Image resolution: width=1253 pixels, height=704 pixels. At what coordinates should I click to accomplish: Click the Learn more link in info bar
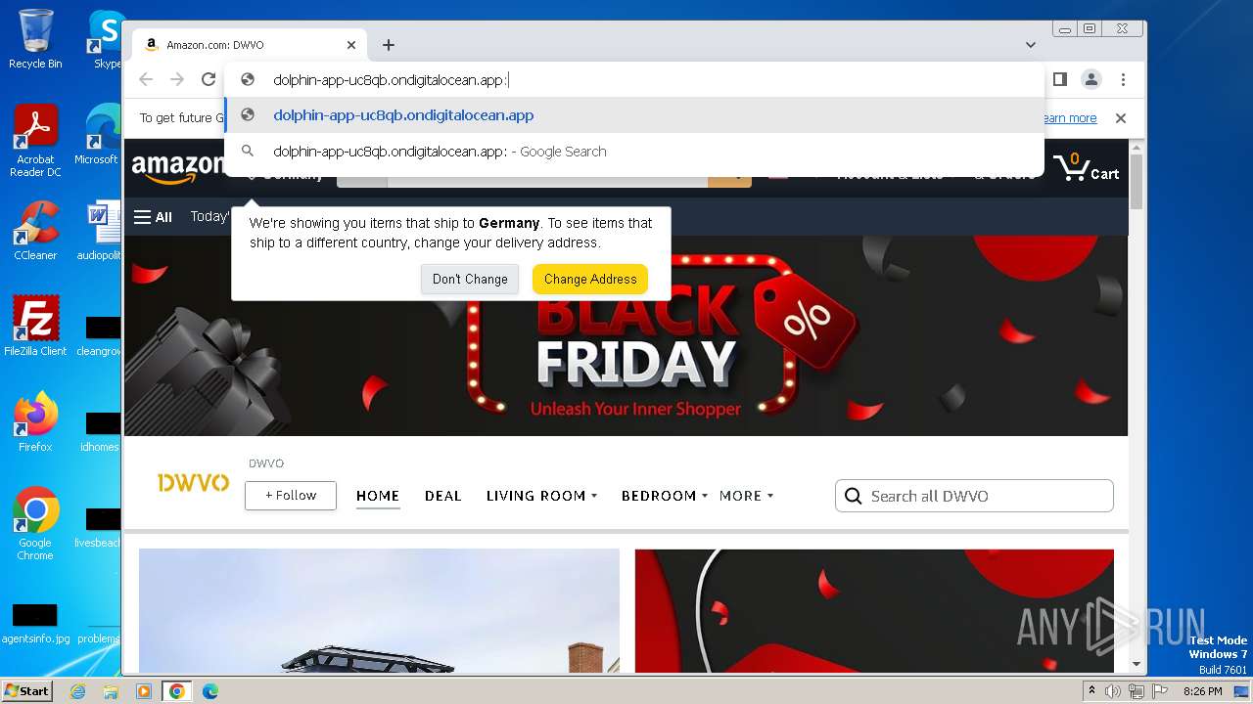(1069, 118)
